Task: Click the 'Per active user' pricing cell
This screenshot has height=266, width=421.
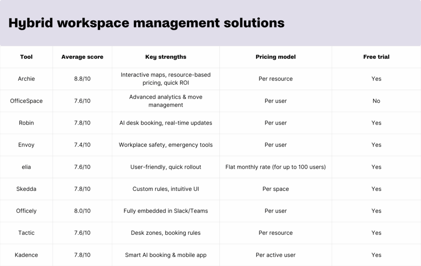Action: pos(275,255)
